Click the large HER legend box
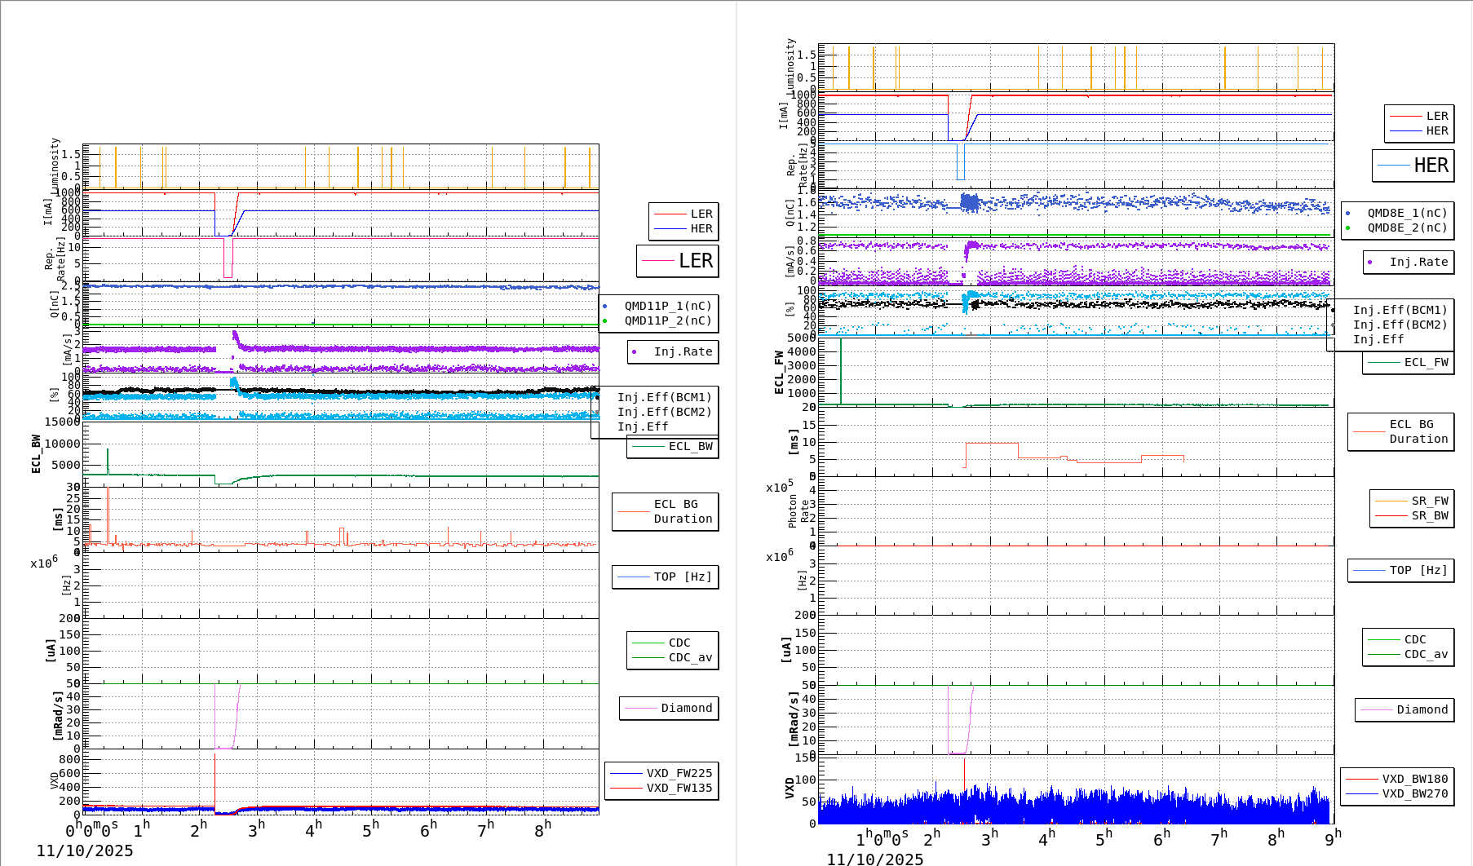 pos(1413,166)
